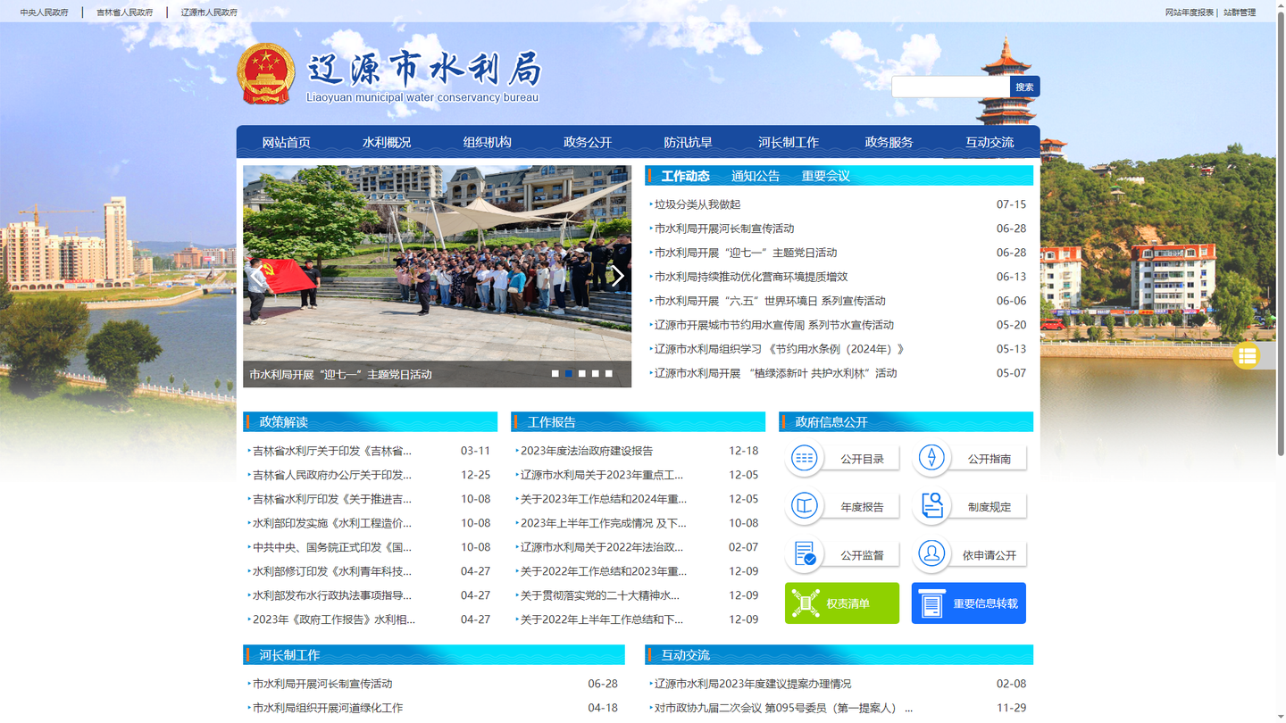Viewport: 1286px width, 723px height.
Task: Open the 重要信息转载 blue button
Action: 969,603
